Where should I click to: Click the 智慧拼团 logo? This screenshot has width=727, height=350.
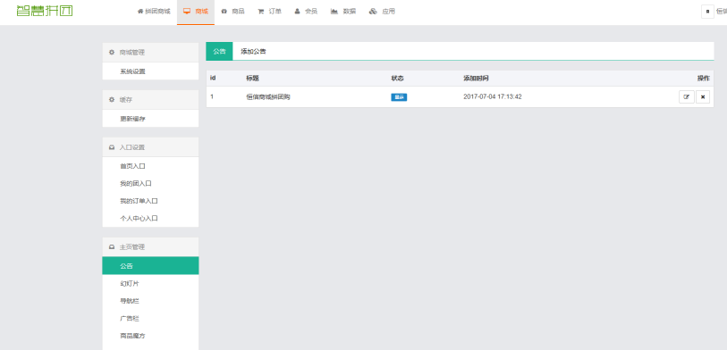45,11
